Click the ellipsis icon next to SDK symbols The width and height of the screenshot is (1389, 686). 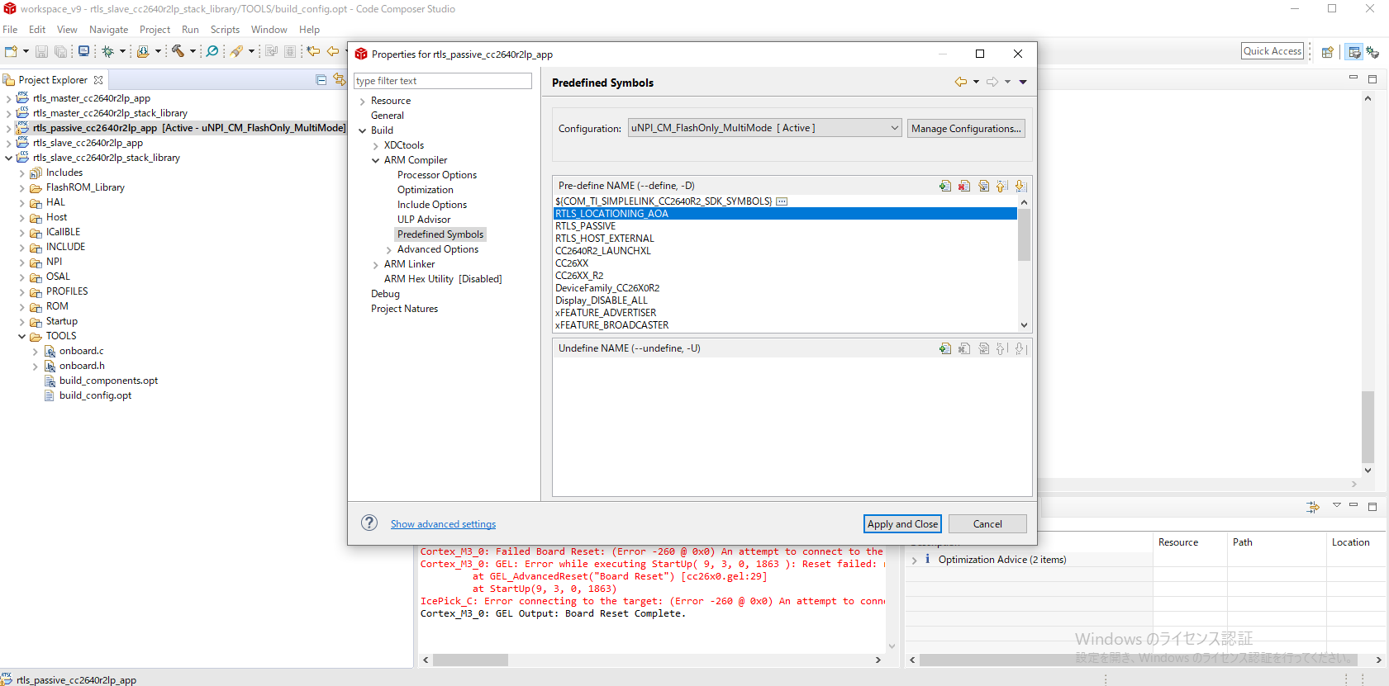tap(782, 201)
